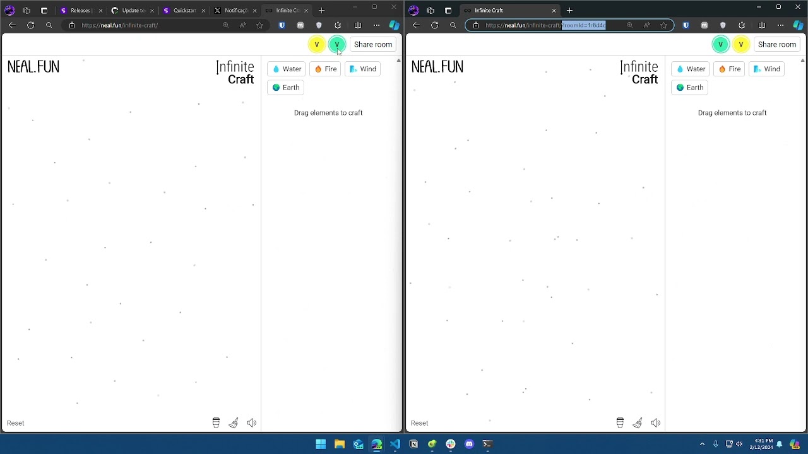Image resolution: width=808 pixels, height=454 pixels.
Task: Click the yellow V user avatar in left window
Action: click(x=317, y=44)
